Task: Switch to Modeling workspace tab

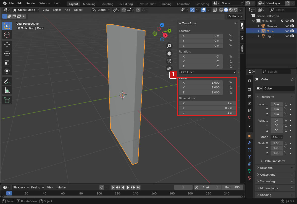Action: [x=89, y=4]
